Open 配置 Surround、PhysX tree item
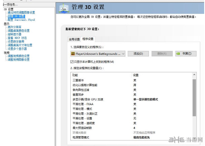Screen dimensions: 205x146 point(21,20)
